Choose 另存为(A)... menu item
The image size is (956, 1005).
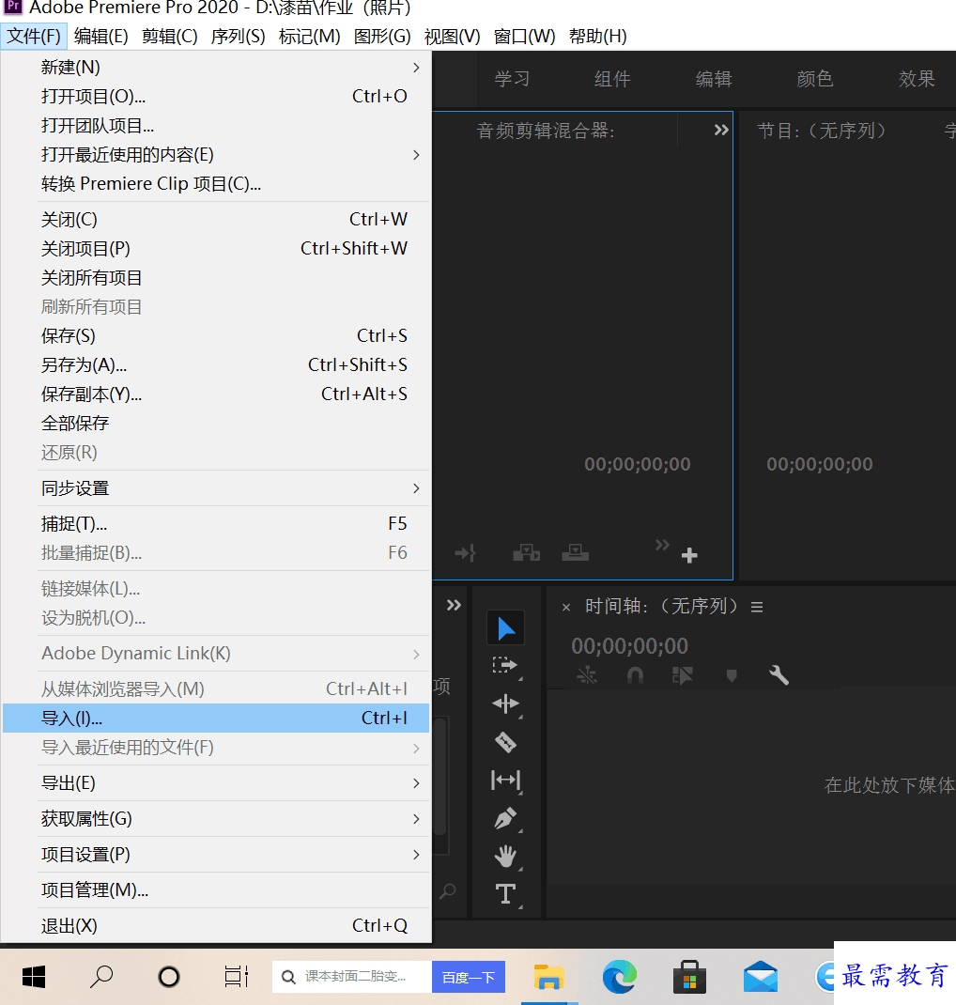coord(216,364)
